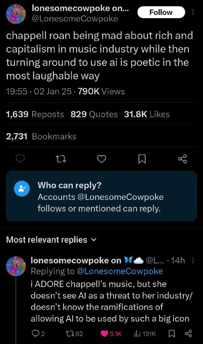Like the main tweet with heart icon
203x344 pixels.
click(x=101, y=159)
